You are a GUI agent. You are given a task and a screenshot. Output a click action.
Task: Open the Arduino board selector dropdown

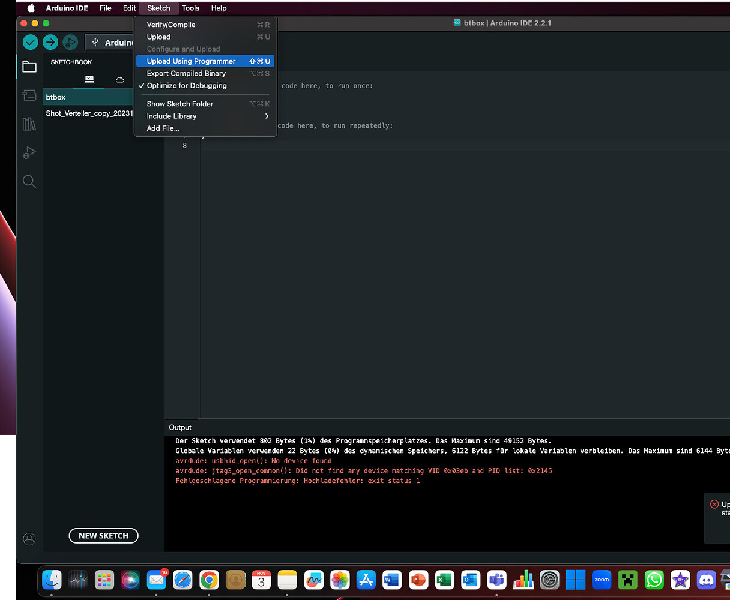[x=110, y=42]
